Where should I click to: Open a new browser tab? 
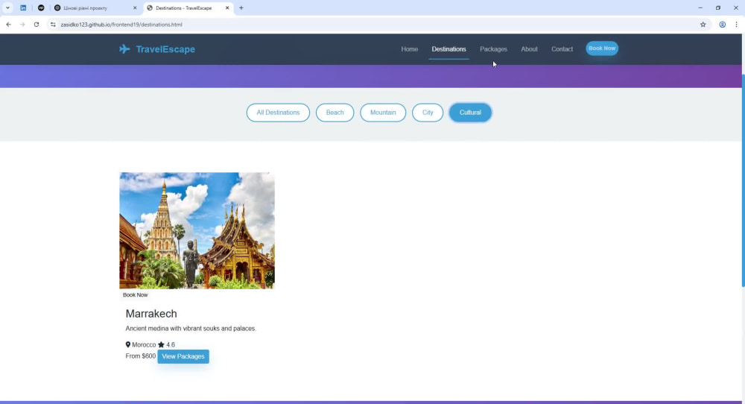(241, 8)
